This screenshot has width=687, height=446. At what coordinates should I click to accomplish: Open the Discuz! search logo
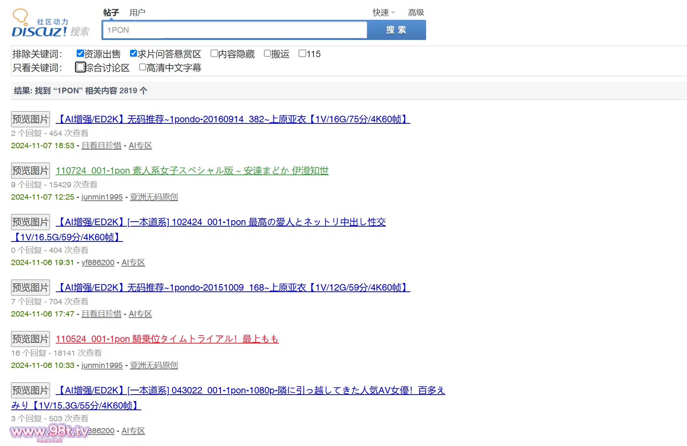(50, 23)
